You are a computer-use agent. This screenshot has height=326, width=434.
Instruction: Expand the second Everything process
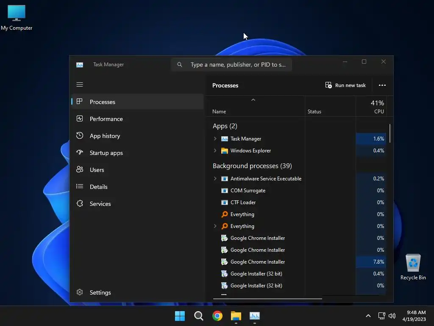[215, 226]
